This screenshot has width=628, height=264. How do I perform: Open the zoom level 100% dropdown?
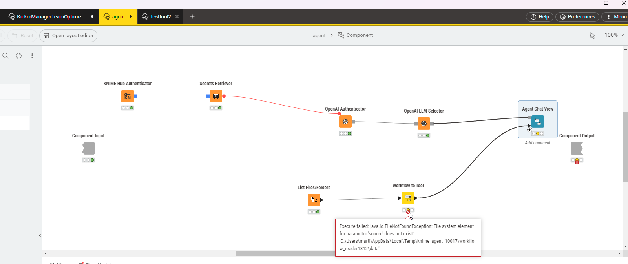[x=614, y=35]
